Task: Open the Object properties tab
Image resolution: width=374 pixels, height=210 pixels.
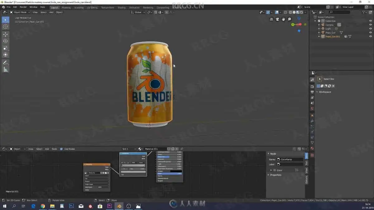Action: pyautogui.click(x=312, y=115)
